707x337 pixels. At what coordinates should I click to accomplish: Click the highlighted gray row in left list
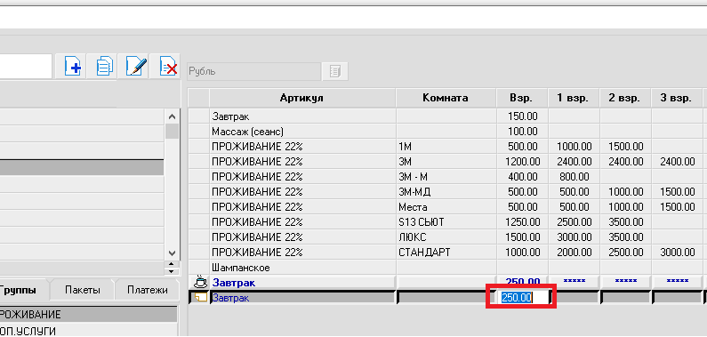(82, 167)
